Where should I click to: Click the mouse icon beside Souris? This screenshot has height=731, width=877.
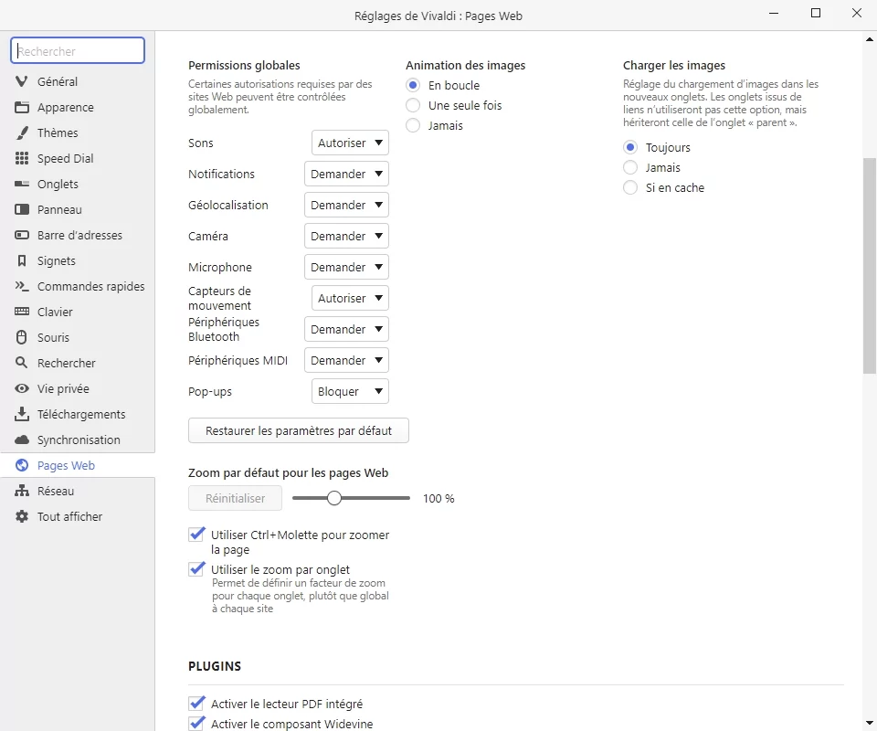[22, 337]
